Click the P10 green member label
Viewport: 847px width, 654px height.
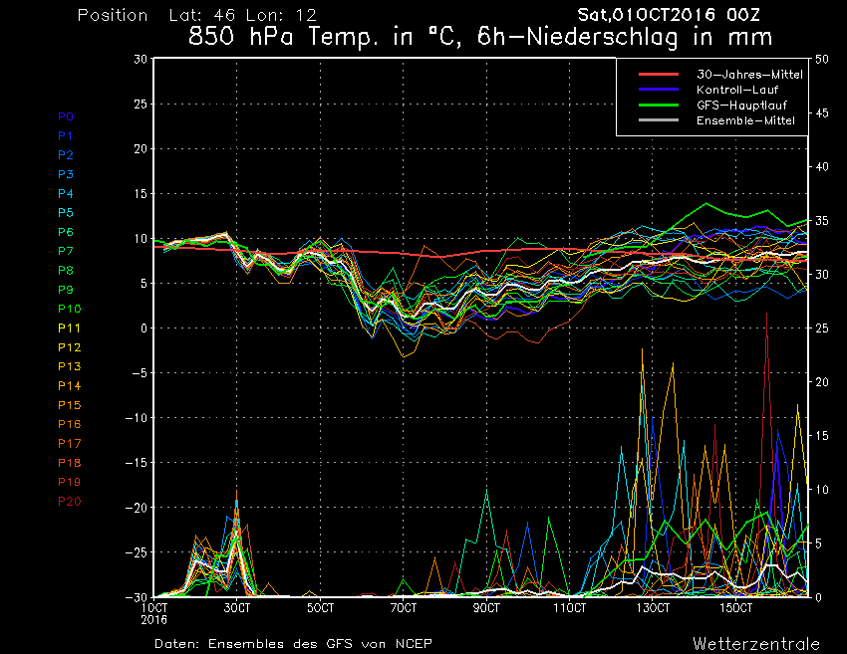(x=69, y=309)
